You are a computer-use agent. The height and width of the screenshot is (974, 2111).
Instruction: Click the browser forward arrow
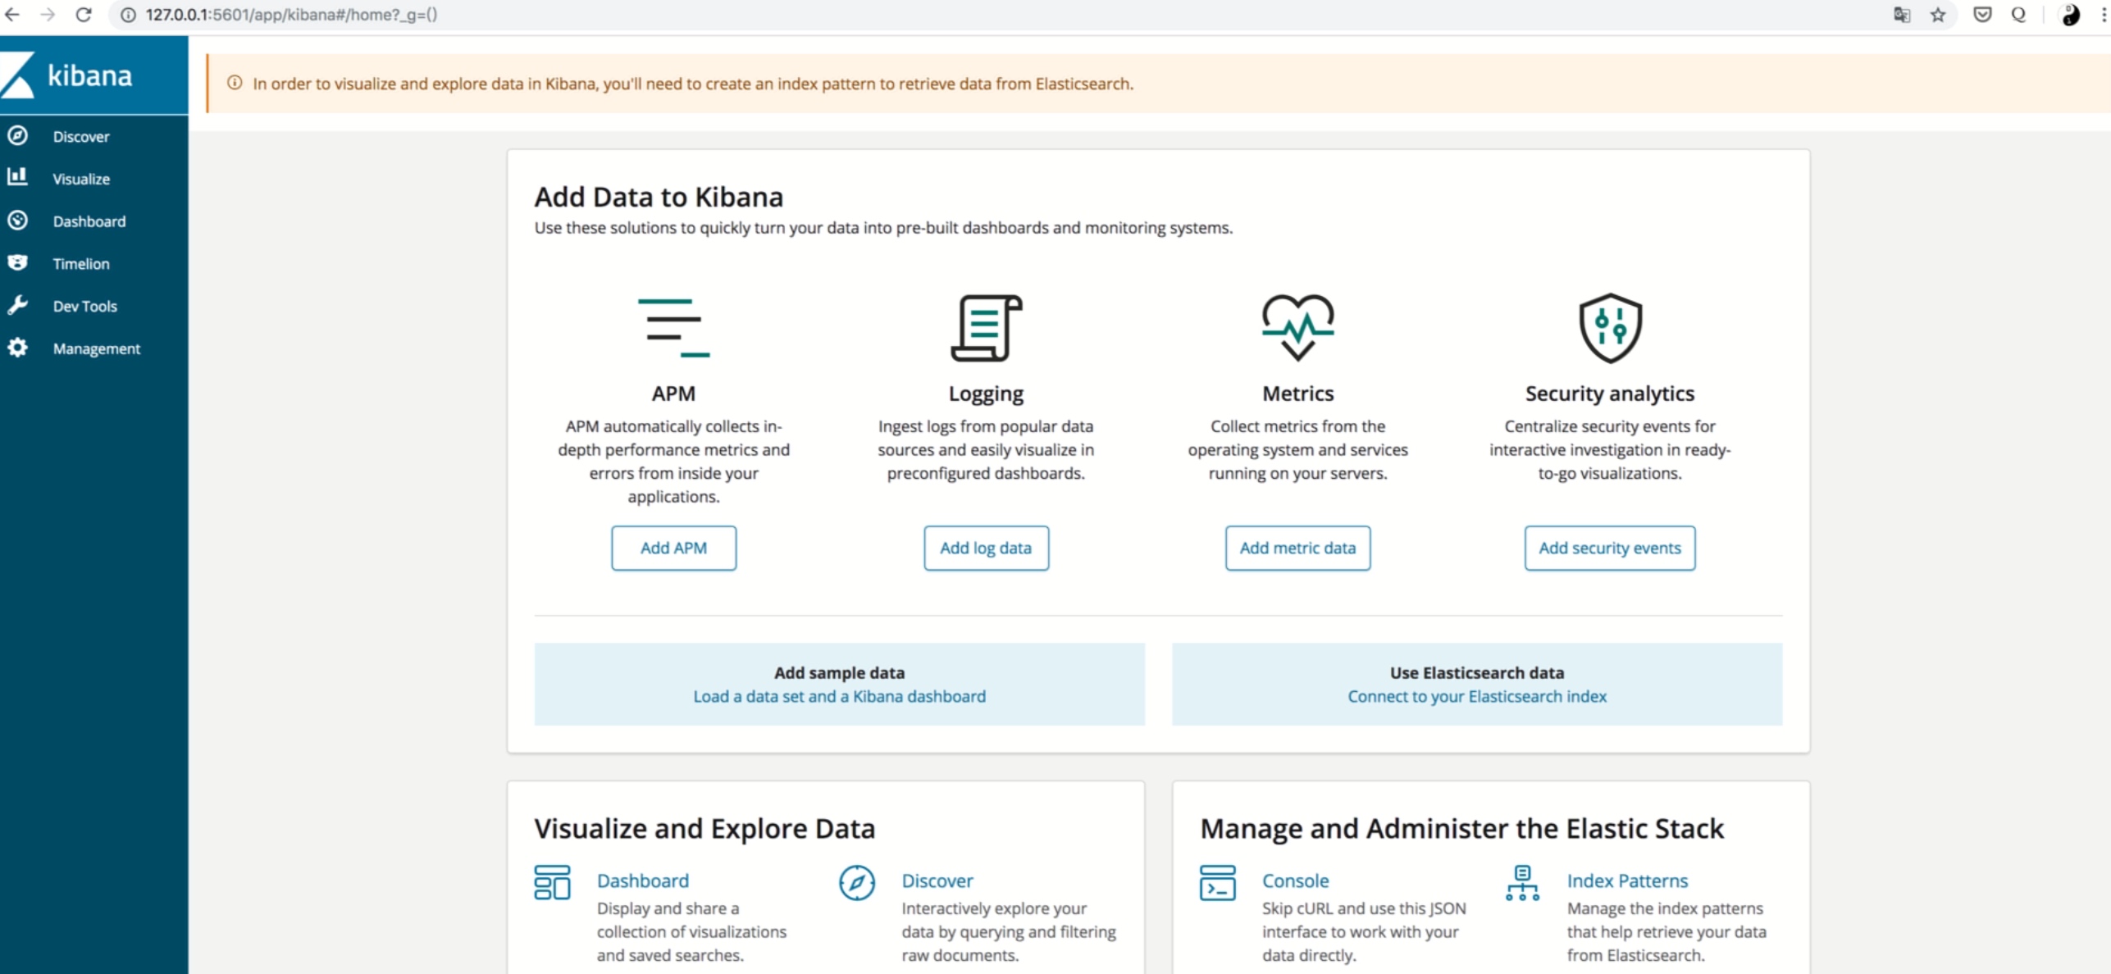(x=48, y=14)
